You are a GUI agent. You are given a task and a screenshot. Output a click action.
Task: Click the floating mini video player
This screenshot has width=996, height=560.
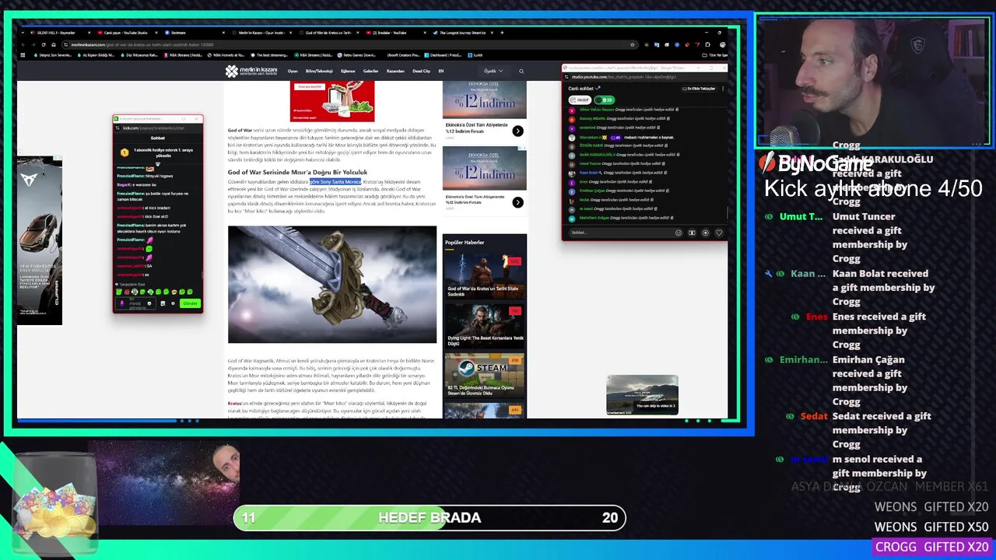(642, 394)
